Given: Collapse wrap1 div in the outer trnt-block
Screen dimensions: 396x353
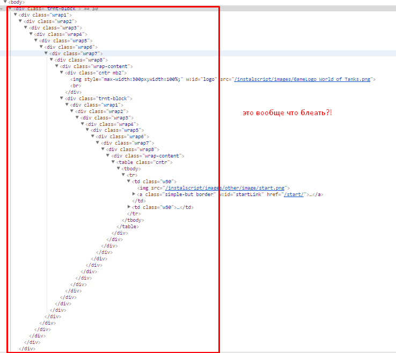Looking at the screenshot, I should (16, 14).
